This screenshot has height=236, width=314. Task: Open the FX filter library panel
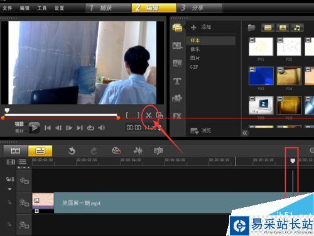pos(177,116)
